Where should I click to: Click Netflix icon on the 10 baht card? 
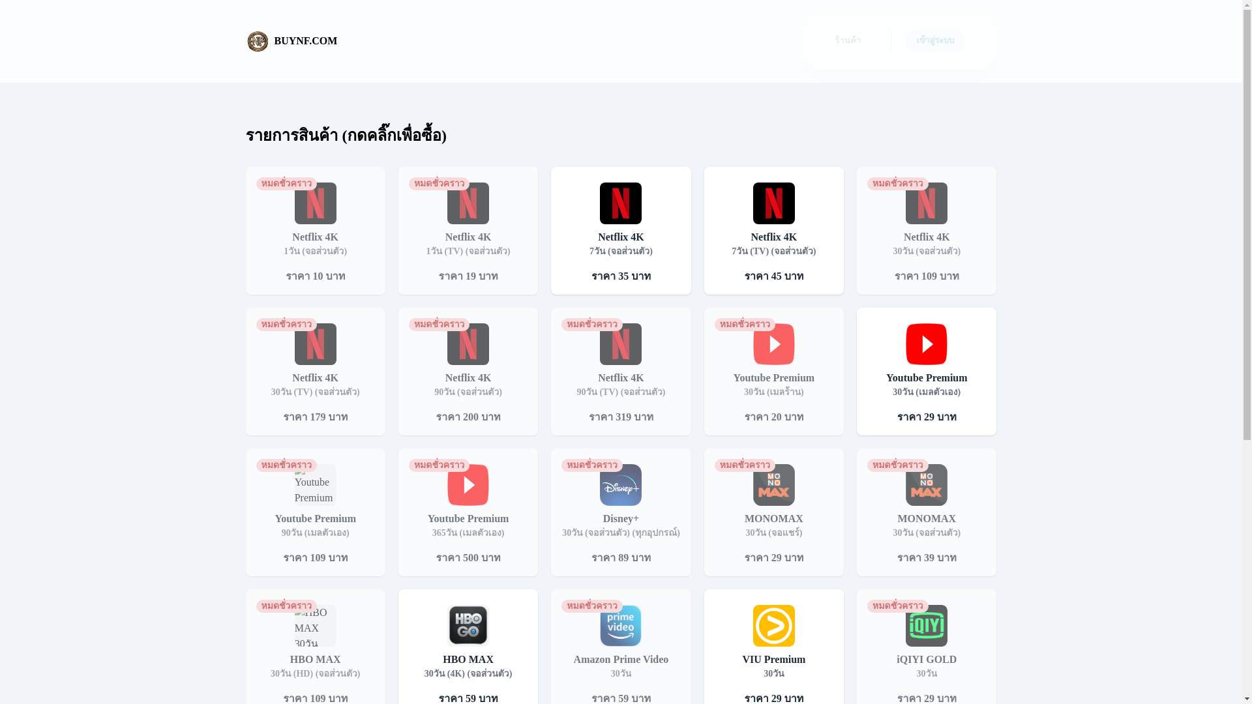(316, 203)
